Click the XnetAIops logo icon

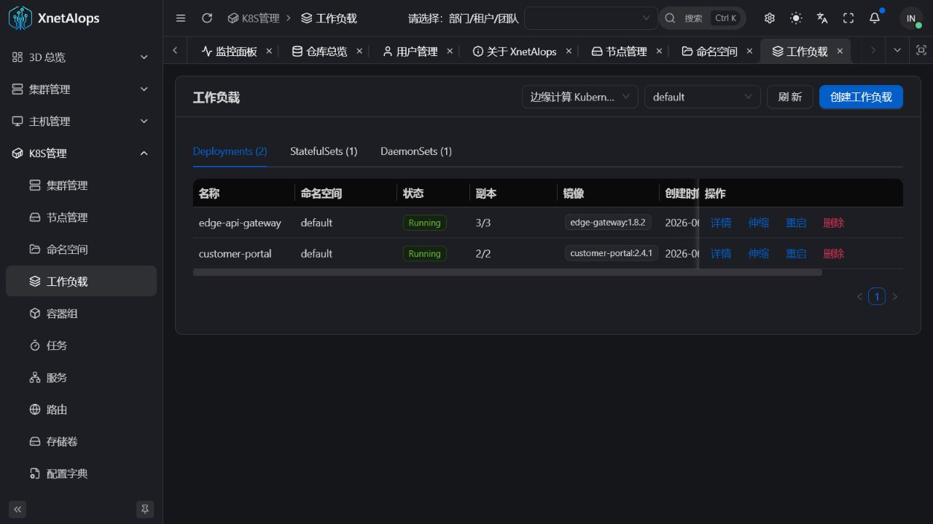(x=20, y=18)
